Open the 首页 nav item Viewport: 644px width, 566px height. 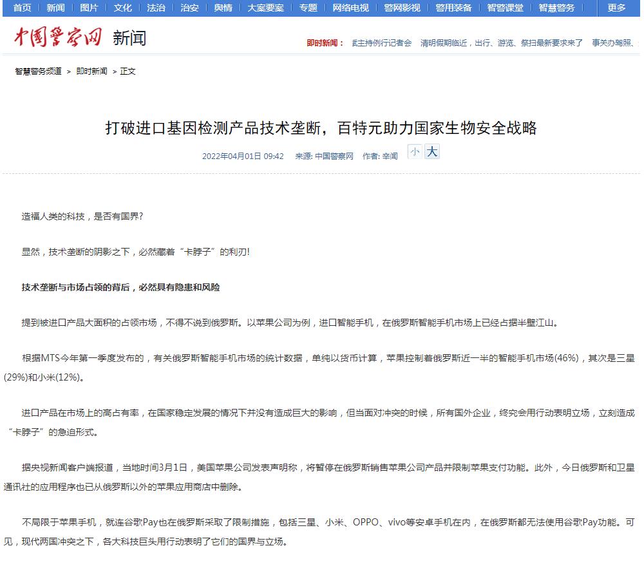22,8
